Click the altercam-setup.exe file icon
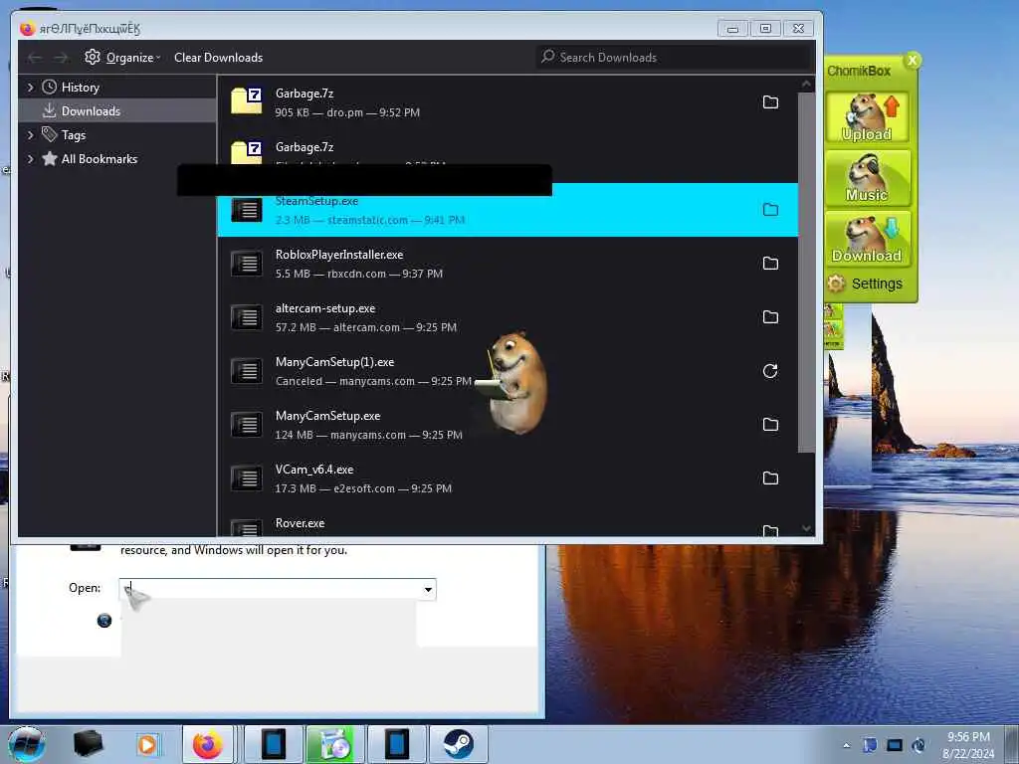The image size is (1019, 764). click(247, 317)
